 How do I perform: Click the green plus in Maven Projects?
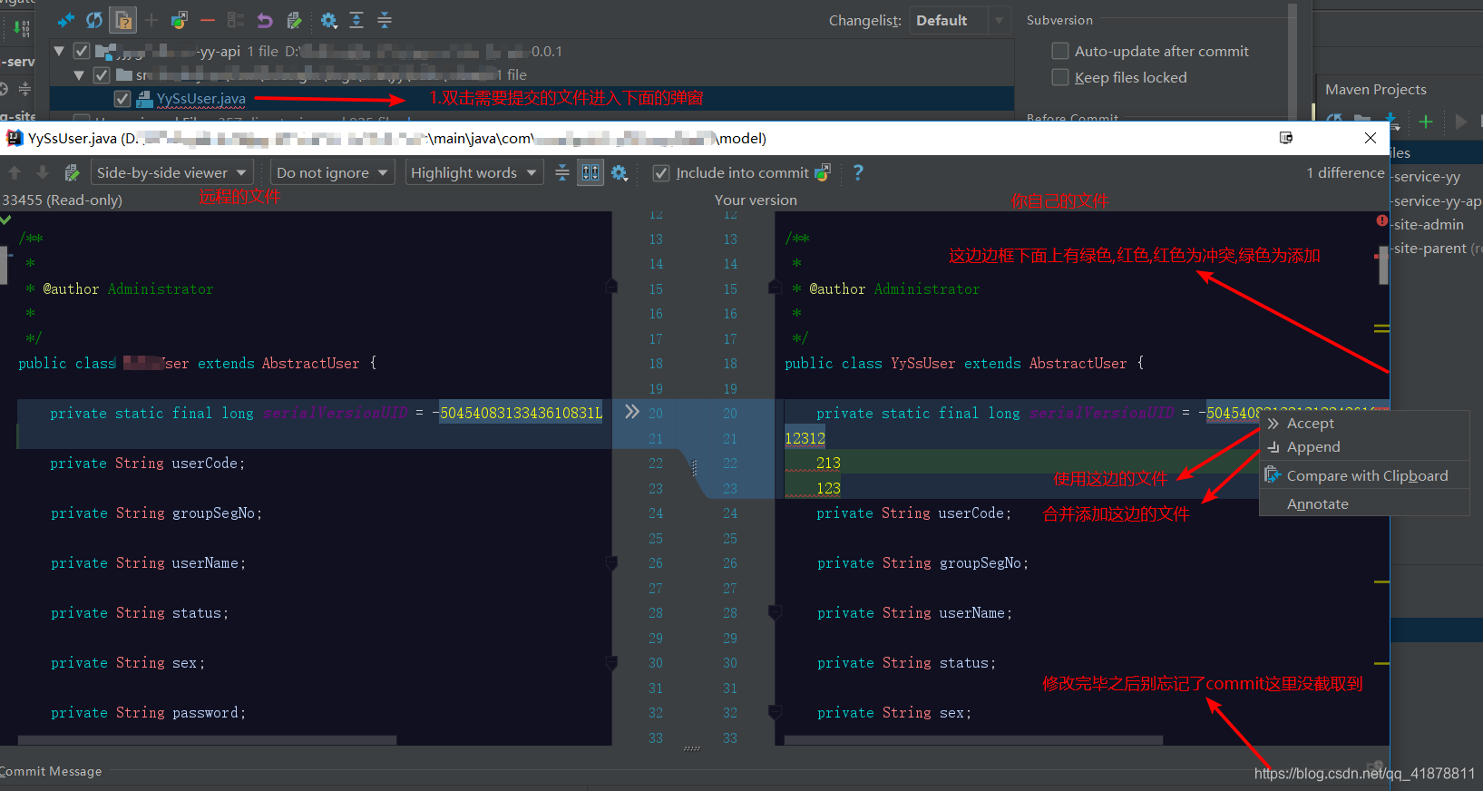click(1426, 121)
